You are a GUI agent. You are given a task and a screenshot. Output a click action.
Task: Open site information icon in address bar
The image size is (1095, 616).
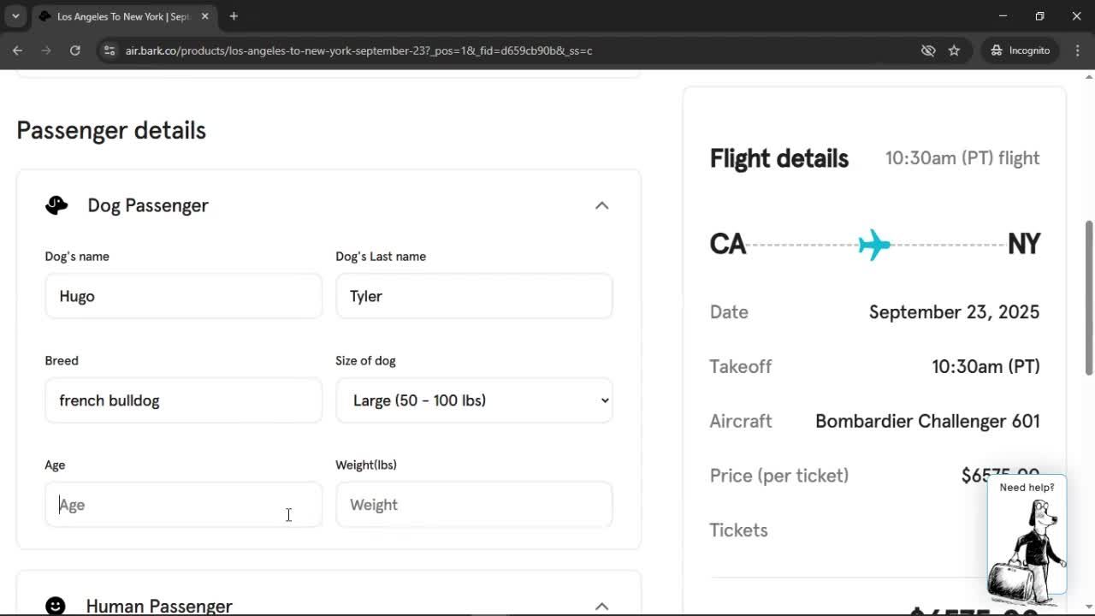tap(109, 50)
